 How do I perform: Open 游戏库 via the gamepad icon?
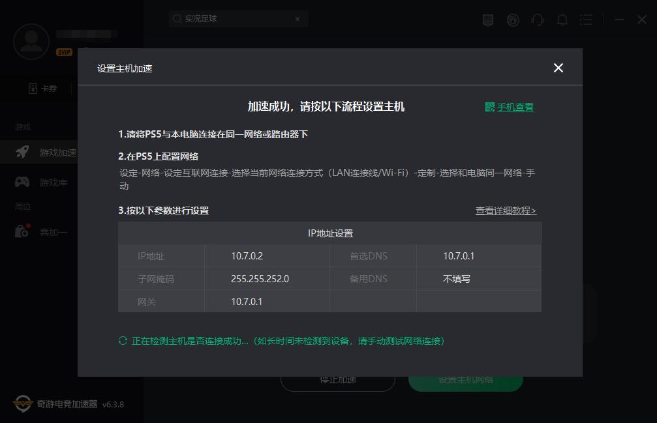21,182
